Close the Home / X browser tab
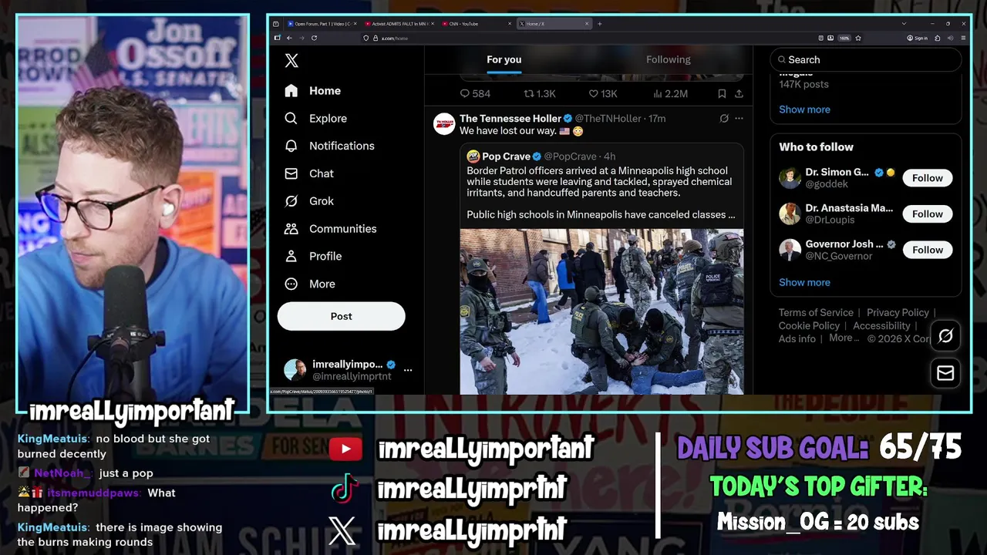 [587, 24]
